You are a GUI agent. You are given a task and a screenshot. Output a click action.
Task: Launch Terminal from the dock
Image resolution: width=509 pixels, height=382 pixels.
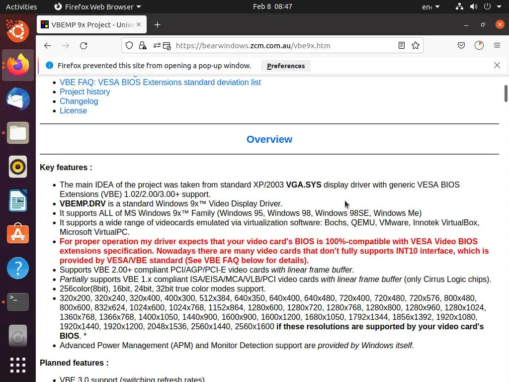(x=18, y=302)
